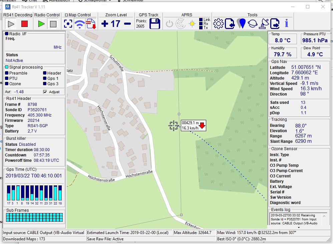Decrease zoom level with minus button
This screenshot has height=244, width=333.
click(127, 24)
